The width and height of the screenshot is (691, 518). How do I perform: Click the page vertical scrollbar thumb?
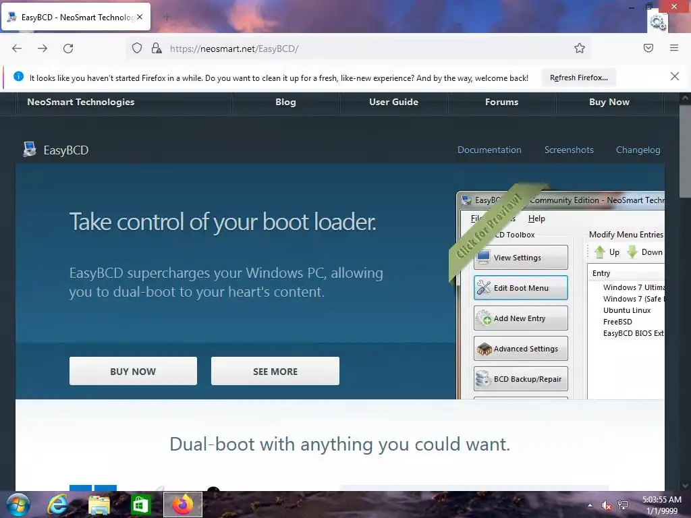click(684, 152)
